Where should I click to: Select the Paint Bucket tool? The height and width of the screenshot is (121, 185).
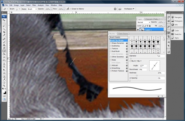coord(4,54)
